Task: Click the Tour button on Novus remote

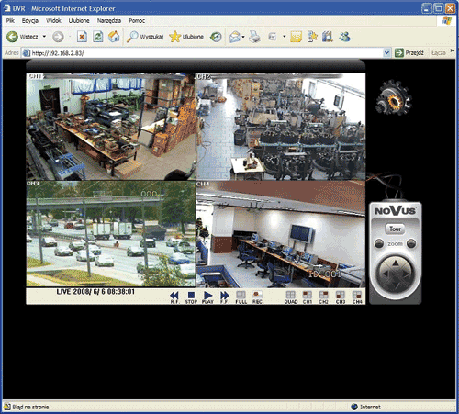Action: [x=395, y=229]
